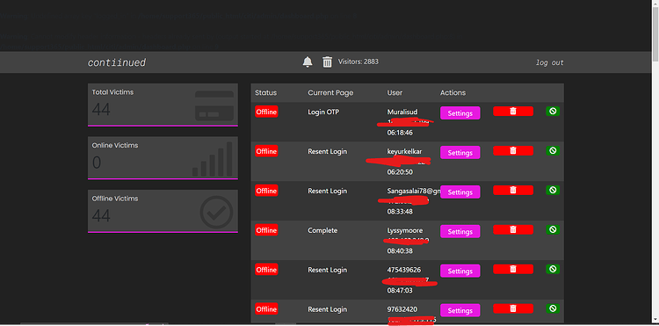Click the credit card icon on Total Victims card
Image resolution: width=659 pixels, height=326 pixels.
coord(214,105)
